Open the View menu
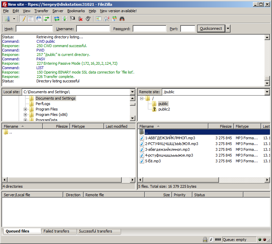 (x=27, y=11)
